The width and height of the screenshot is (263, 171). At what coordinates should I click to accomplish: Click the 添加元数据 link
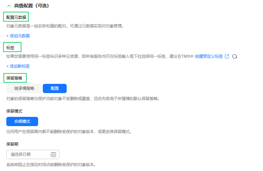(x=18, y=36)
